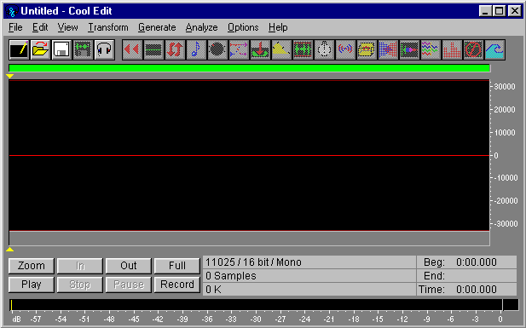Open the Analyze menu
The width and height of the screenshot is (526, 328).
pyautogui.click(x=201, y=27)
